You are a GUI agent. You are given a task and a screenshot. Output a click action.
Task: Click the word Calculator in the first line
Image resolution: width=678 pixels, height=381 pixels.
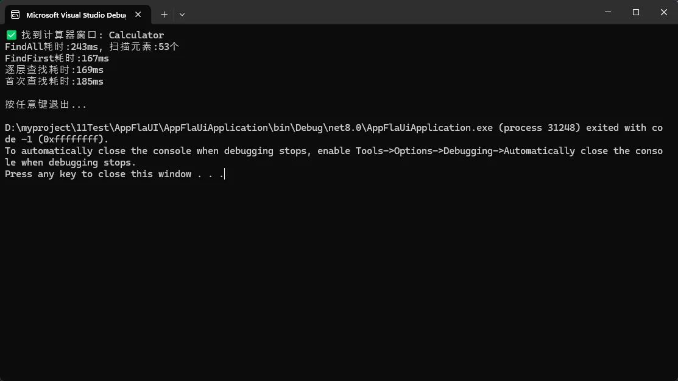tap(136, 35)
